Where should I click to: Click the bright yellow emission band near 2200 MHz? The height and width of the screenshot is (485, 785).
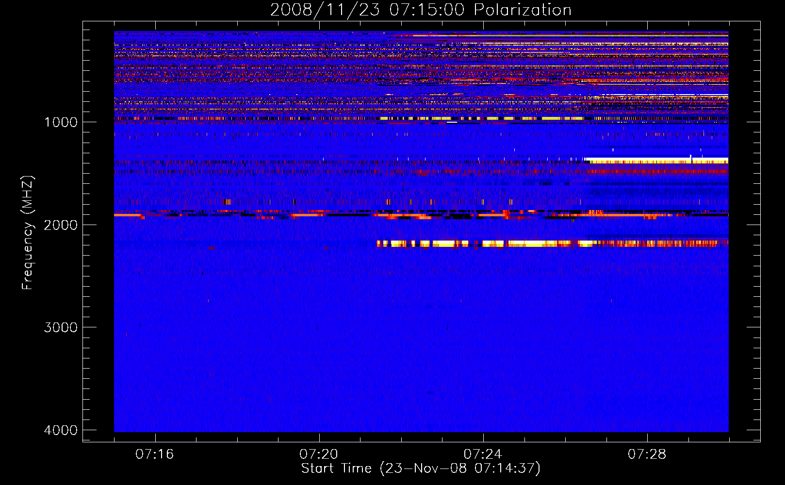[x=553, y=243]
